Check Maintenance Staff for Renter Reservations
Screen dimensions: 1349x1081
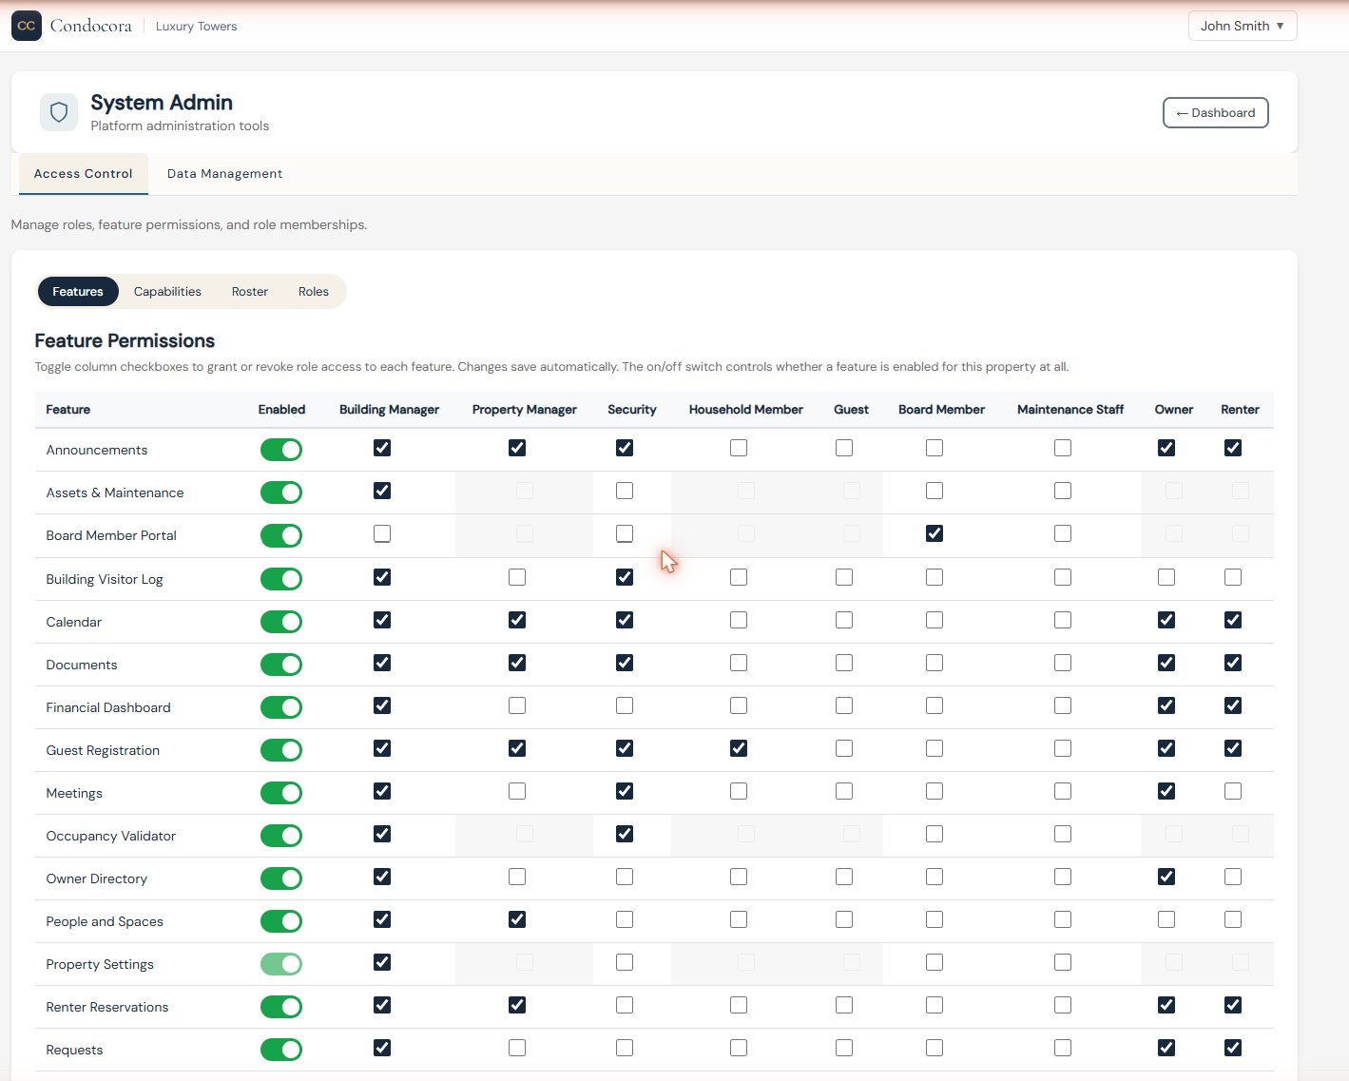pos(1063,1005)
